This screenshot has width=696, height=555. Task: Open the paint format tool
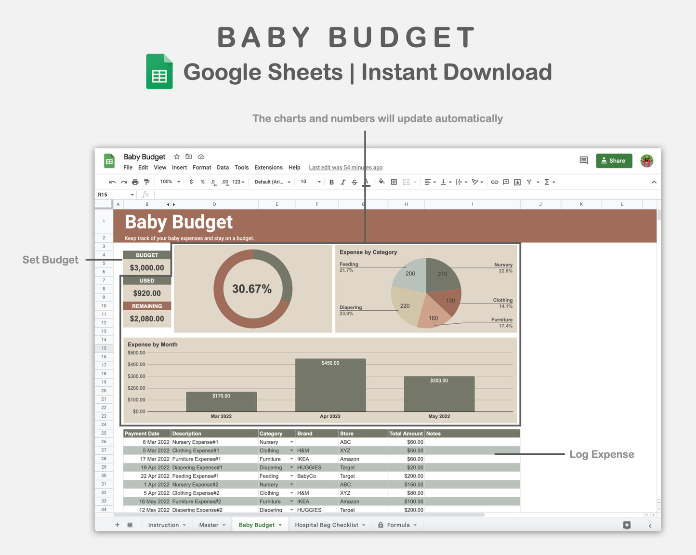coord(146,182)
